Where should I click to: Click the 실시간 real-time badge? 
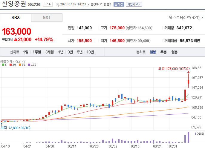[119, 4]
